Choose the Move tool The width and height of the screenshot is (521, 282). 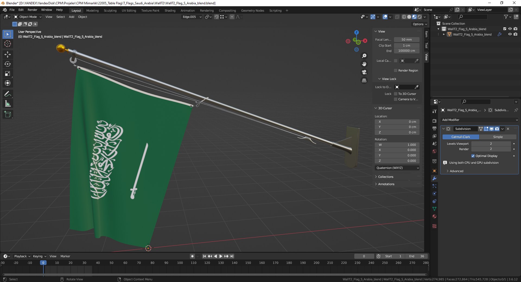pyautogui.click(x=8, y=55)
